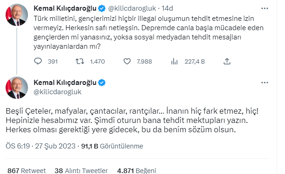Open the 4.871 Beğeni list
This screenshot has height=174, width=285.
tap(136, 171)
